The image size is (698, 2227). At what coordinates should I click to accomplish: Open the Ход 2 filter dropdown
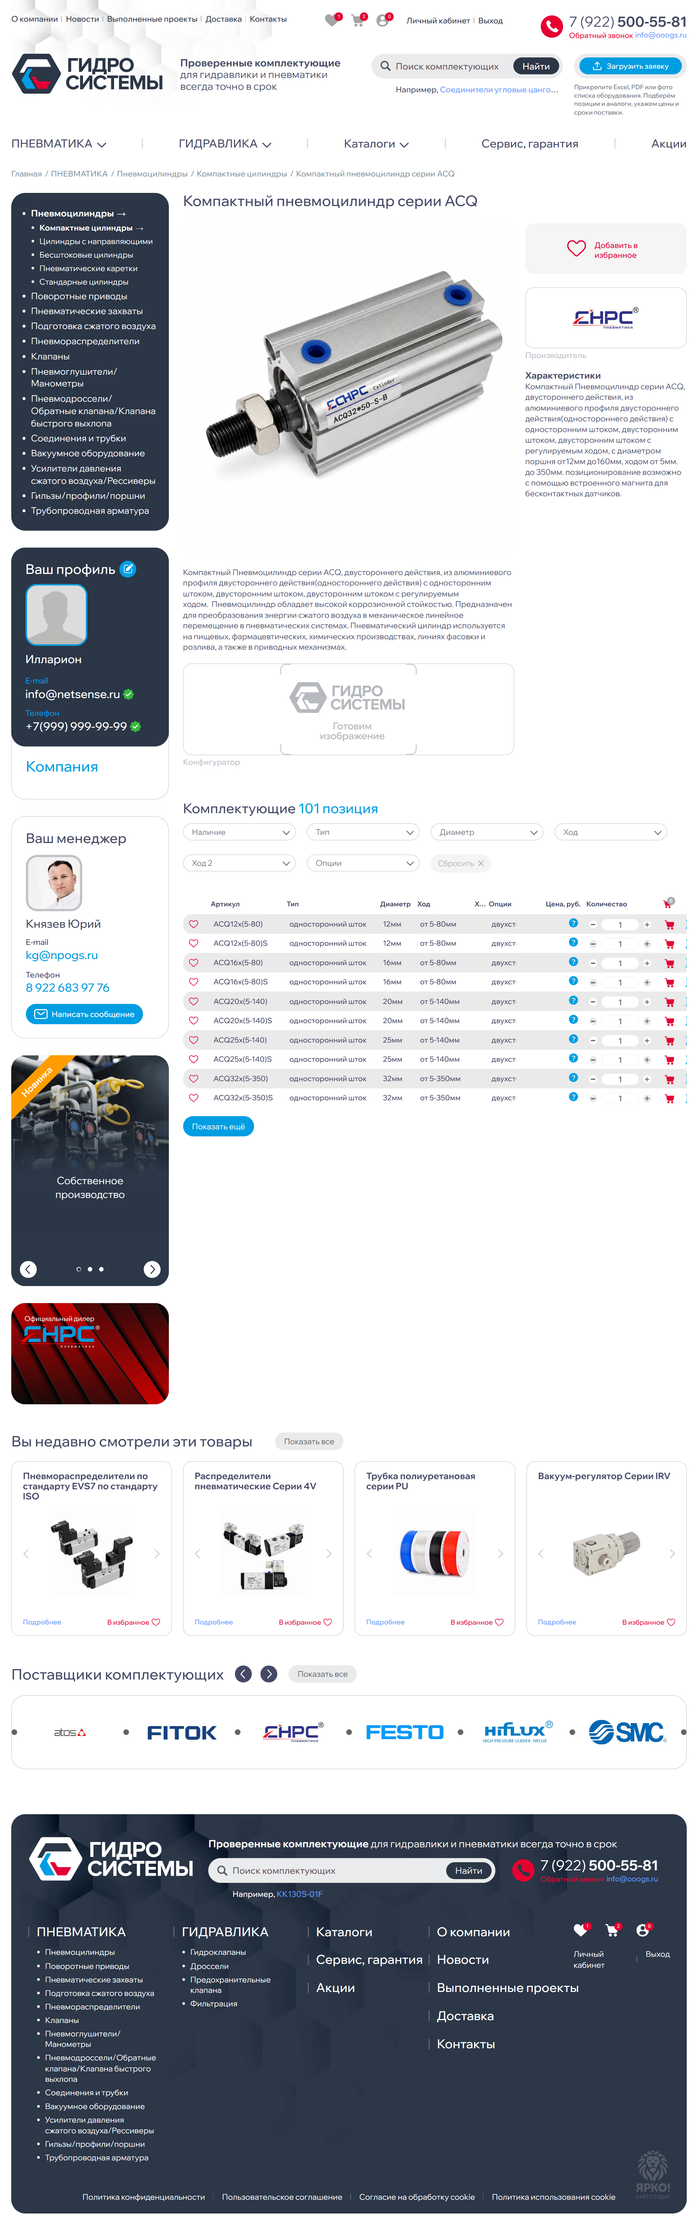click(x=240, y=863)
